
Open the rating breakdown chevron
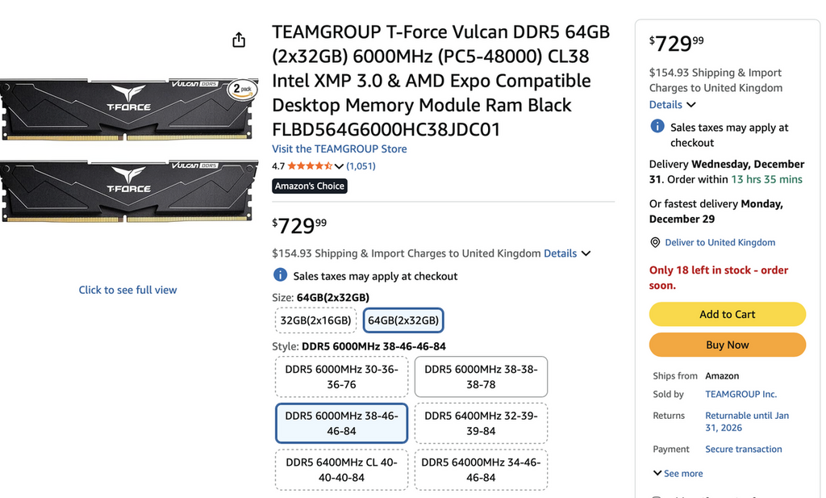click(339, 167)
